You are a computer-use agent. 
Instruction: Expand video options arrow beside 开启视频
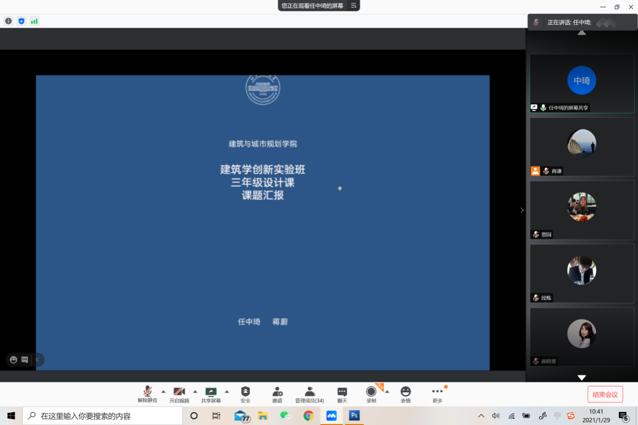pos(195,391)
